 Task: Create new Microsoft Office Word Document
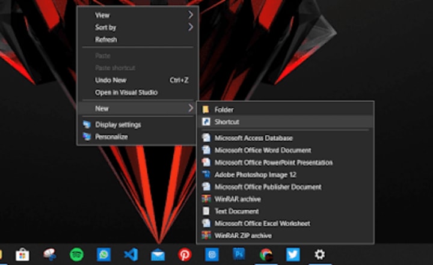(x=285, y=150)
